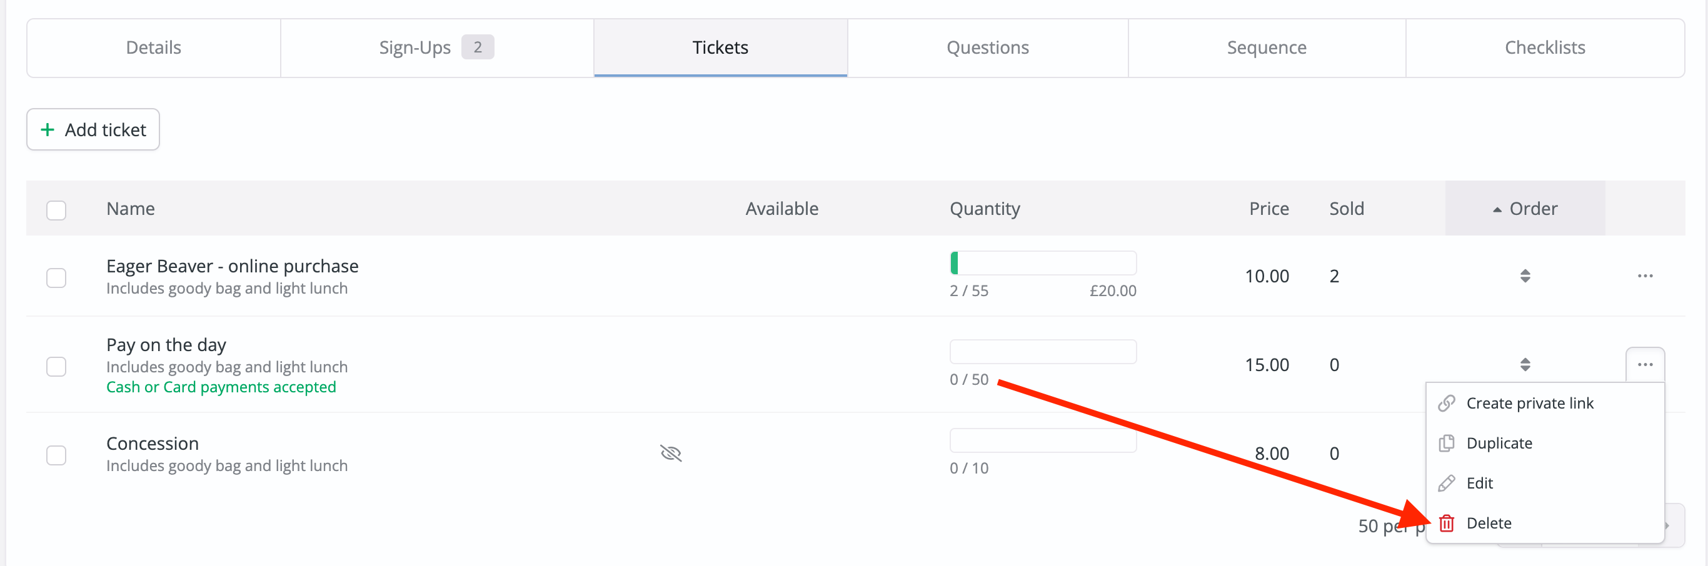Sort tickets by the Order column
1708x566 pixels.
coord(1525,209)
